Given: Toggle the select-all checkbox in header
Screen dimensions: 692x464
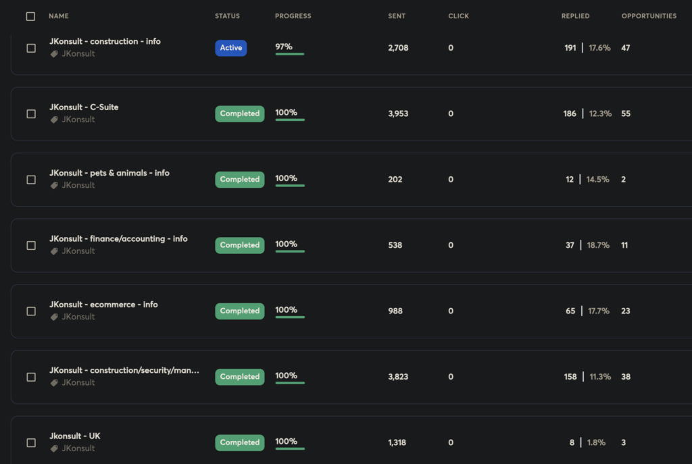Looking at the screenshot, I should point(30,16).
